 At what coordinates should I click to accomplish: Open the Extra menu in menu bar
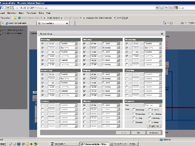pos(41,13)
